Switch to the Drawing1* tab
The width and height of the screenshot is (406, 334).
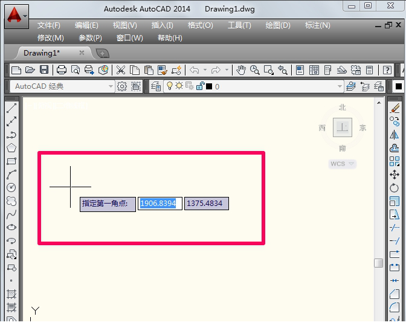pos(42,53)
